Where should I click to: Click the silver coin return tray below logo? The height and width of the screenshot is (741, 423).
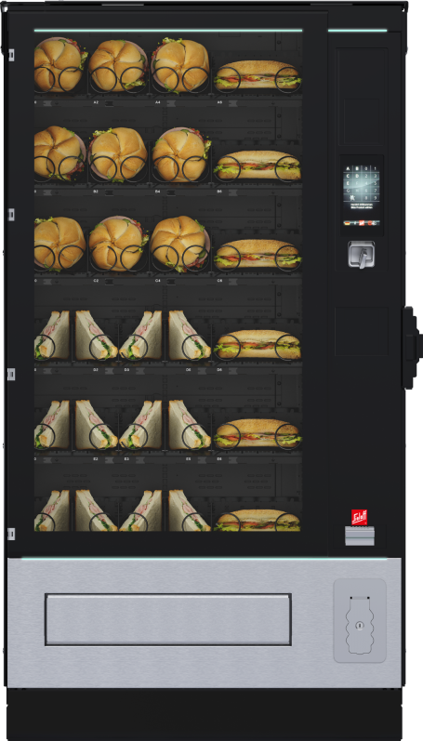click(x=360, y=536)
